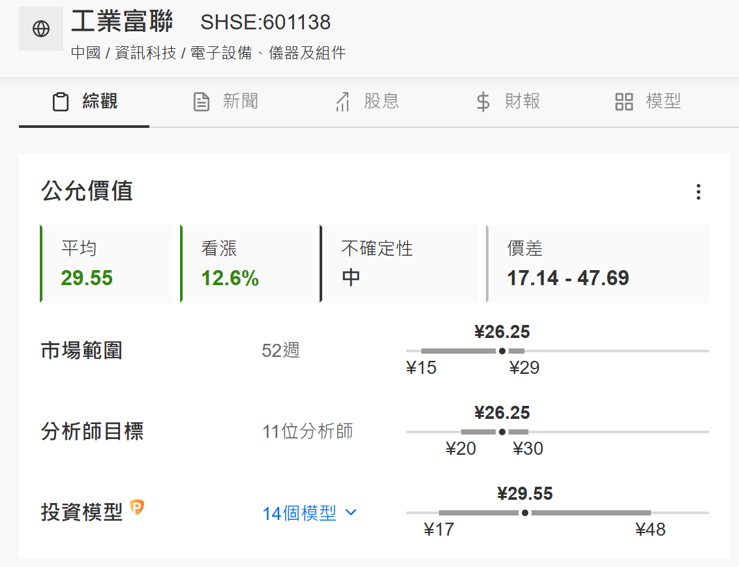This screenshot has width=739, height=567.
Task: Click the globe icon beside 工業富聯
Action: 41,29
